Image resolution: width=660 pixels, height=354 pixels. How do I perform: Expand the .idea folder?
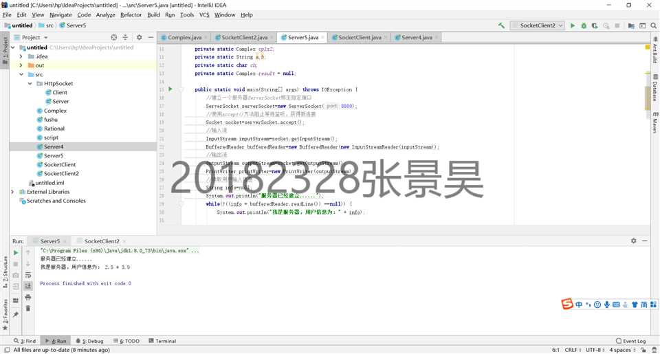tap(21, 56)
